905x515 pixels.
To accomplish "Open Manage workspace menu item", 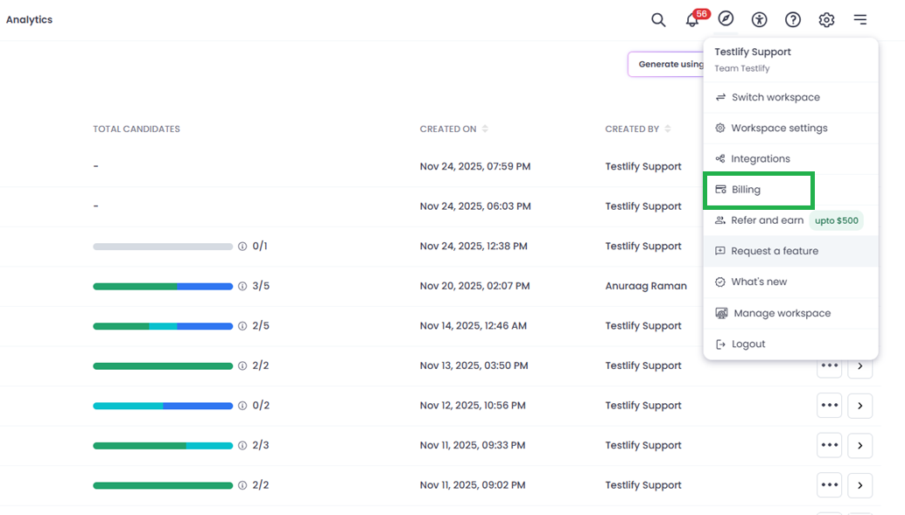I will (x=790, y=313).
